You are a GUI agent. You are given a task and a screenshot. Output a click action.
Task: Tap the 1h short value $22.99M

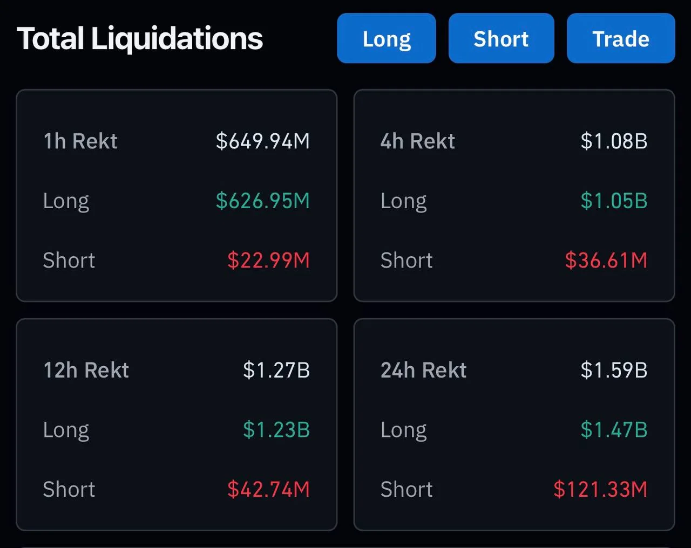click(268, 261)
